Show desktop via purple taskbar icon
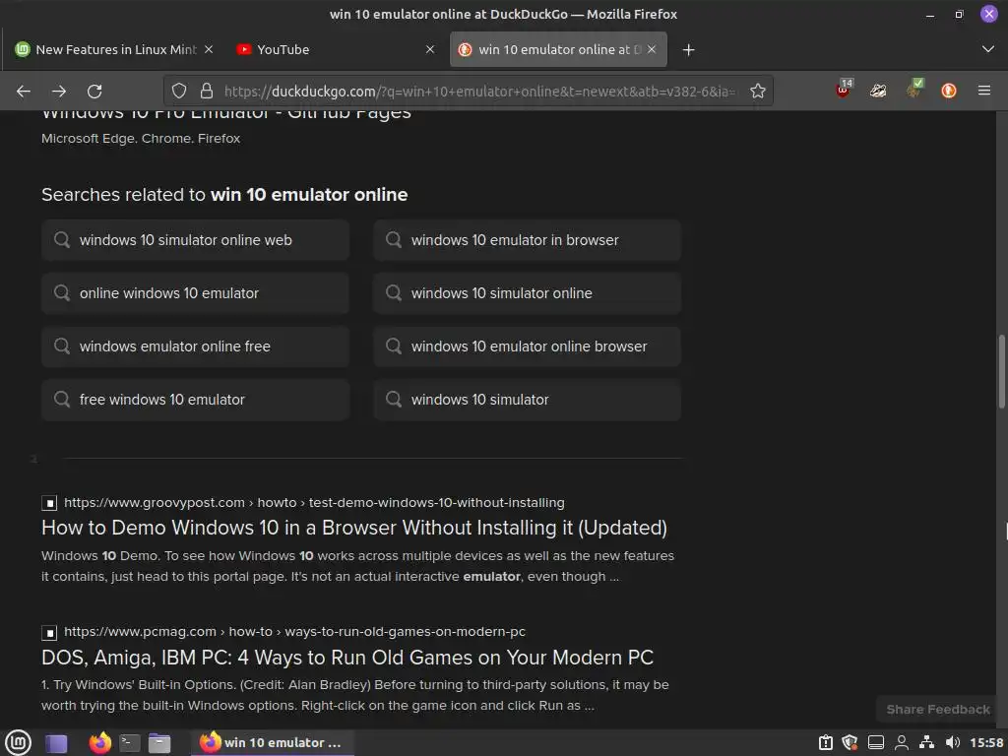The width and height of the screenshot is (1008, 756). coord(56,743)
